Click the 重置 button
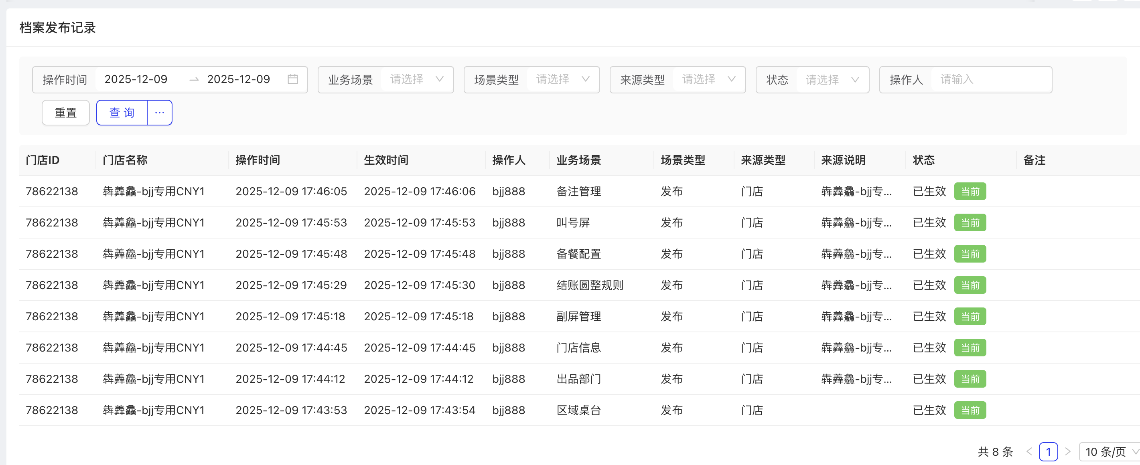Image resolution: width=1140 pixels, height=465 pixels. pos(65,113)
